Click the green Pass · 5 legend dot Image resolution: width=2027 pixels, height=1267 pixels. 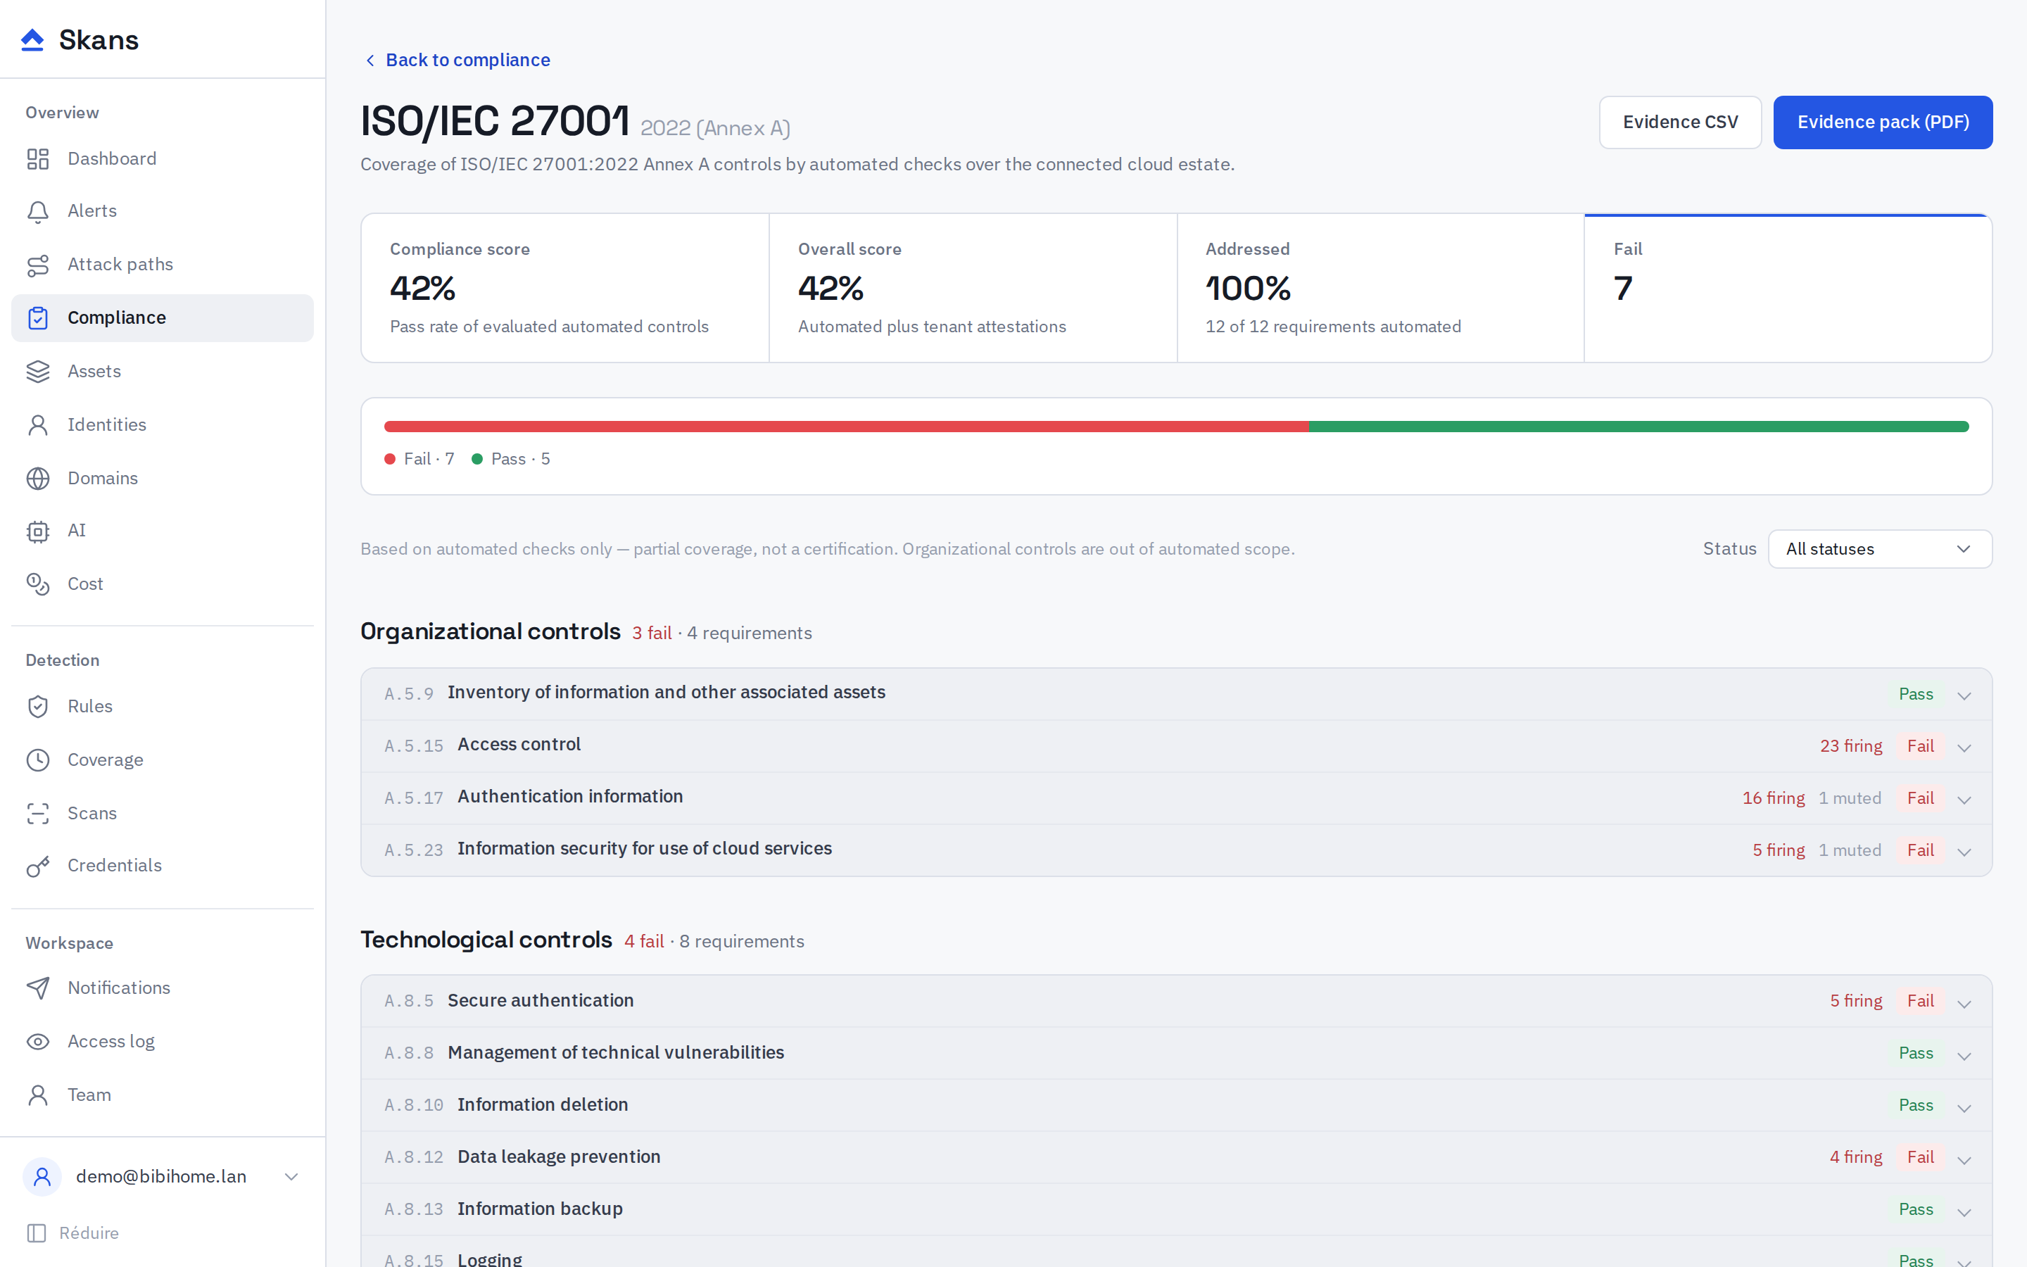tap(476, 459)
